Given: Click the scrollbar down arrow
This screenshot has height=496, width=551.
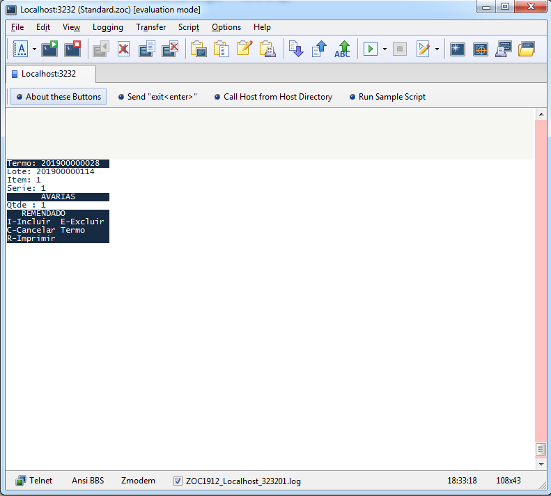Looking at the screenshot, I should (x=541, y=465).
